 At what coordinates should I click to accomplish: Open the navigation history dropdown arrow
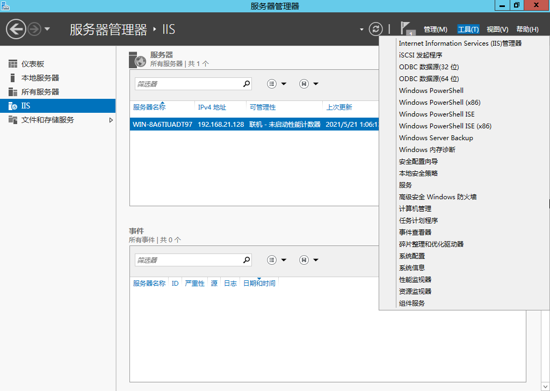(47, 29)
